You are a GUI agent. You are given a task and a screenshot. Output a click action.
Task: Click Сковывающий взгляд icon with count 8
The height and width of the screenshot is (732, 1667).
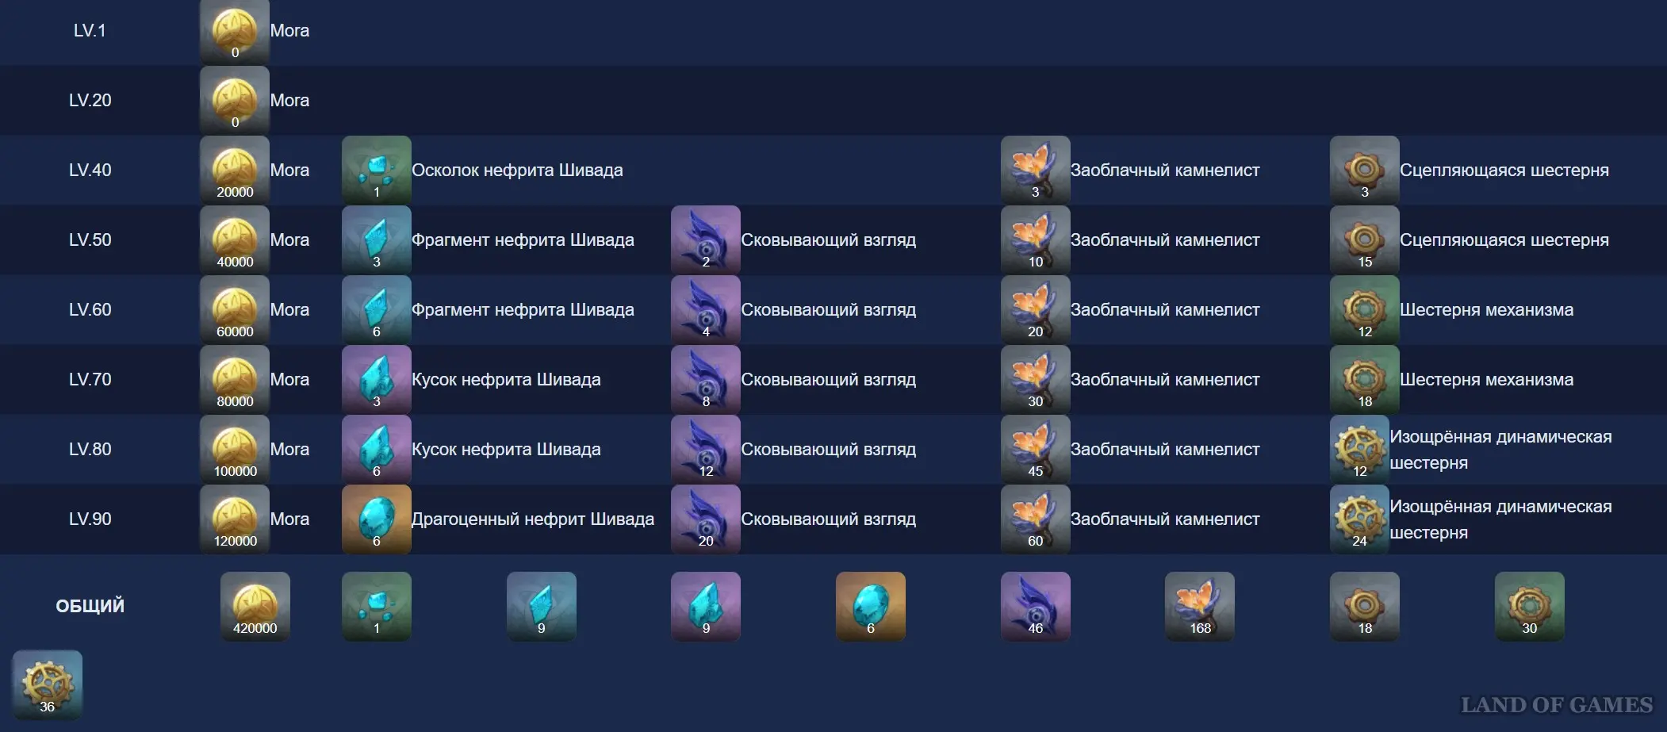[x=706, y=379]
